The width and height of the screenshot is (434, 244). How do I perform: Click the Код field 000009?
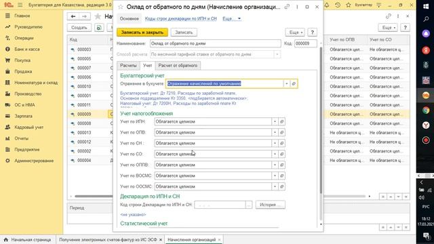(x=306, y=43)
